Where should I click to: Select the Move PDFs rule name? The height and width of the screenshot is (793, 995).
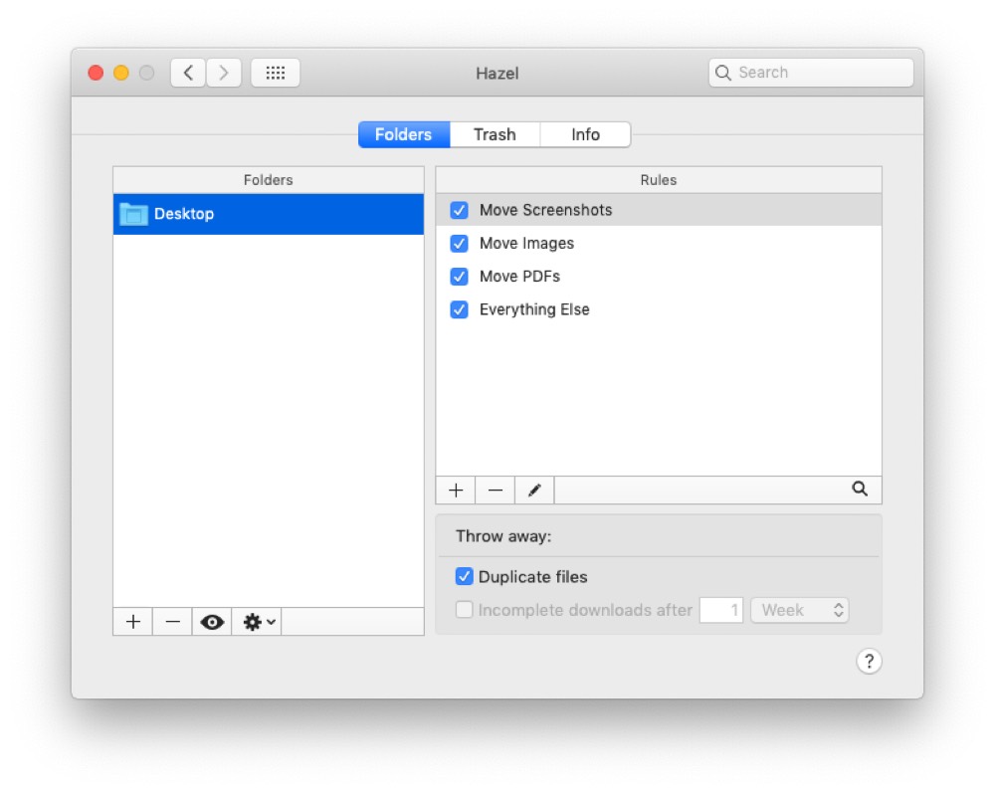tap(519, 277)
